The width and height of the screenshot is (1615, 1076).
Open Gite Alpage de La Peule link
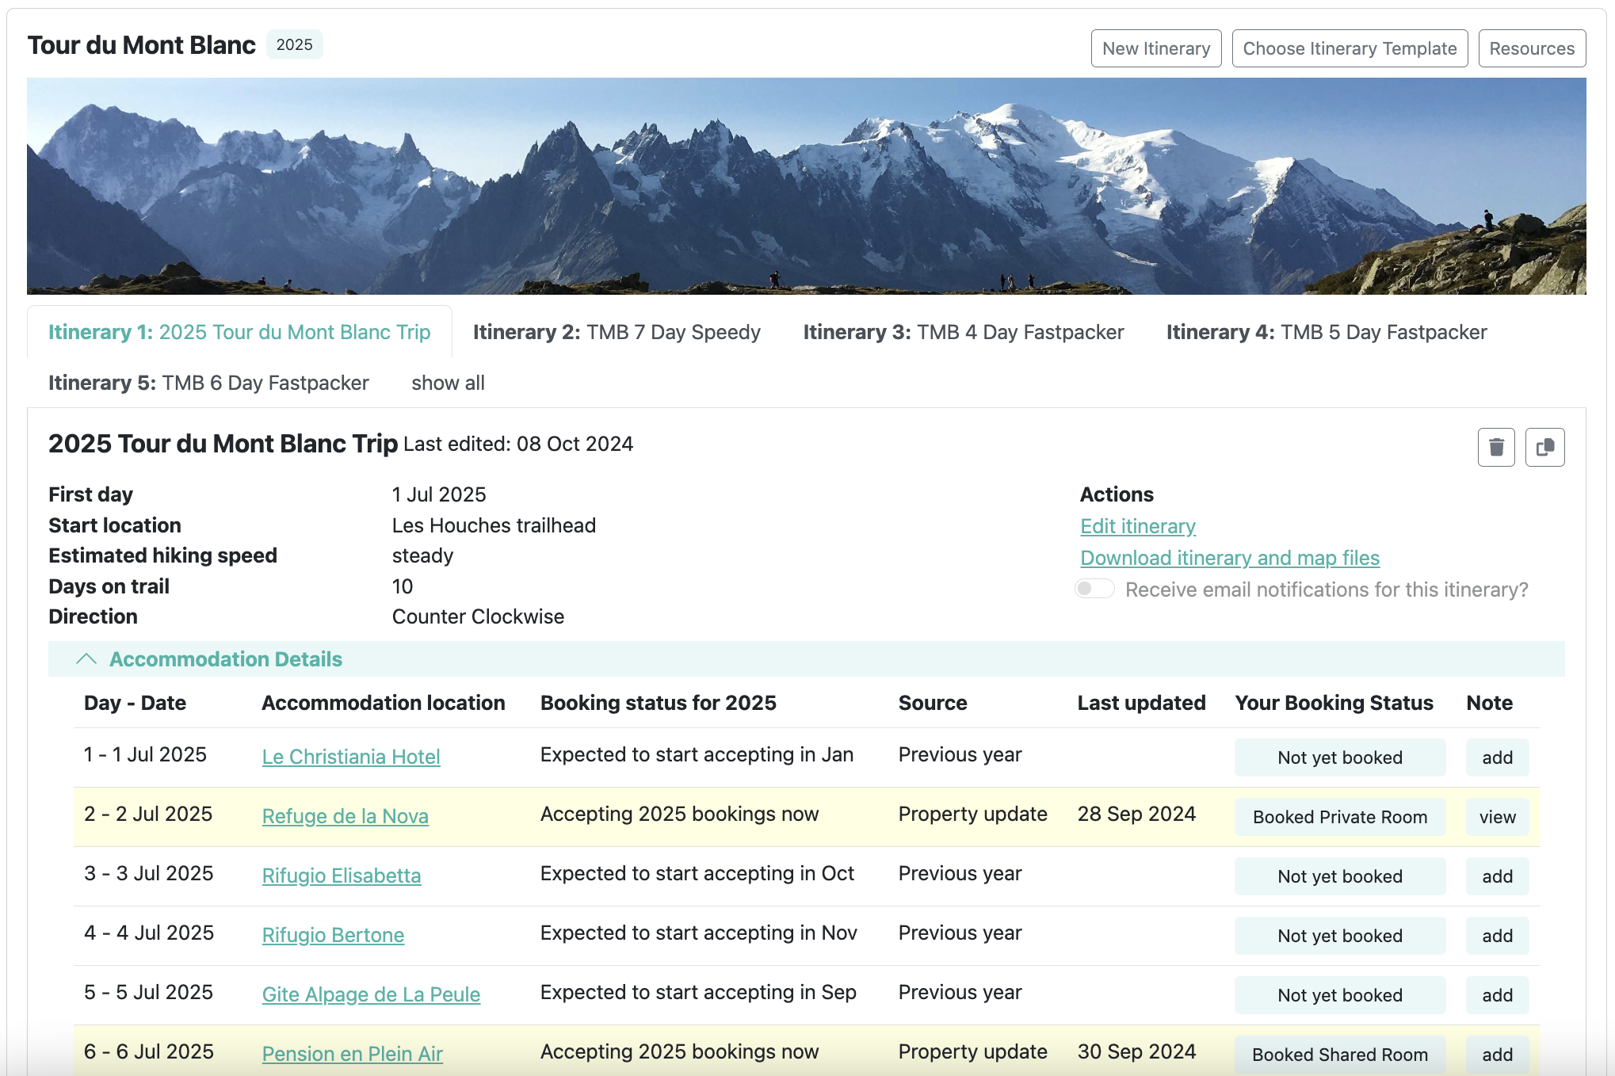[x=371, y=994]
